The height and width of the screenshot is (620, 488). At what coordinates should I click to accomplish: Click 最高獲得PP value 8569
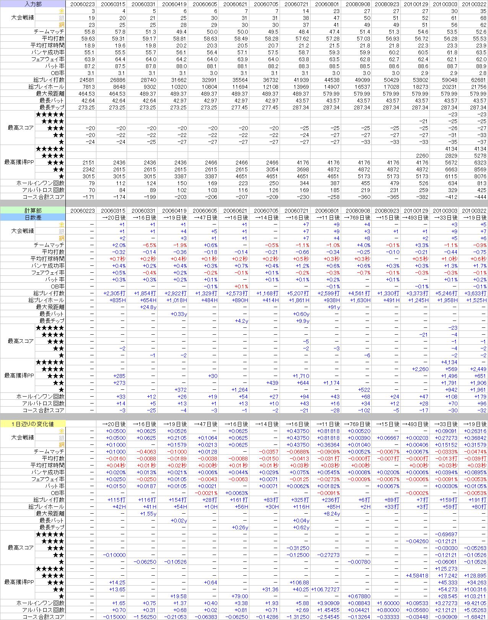coord(480,169)
